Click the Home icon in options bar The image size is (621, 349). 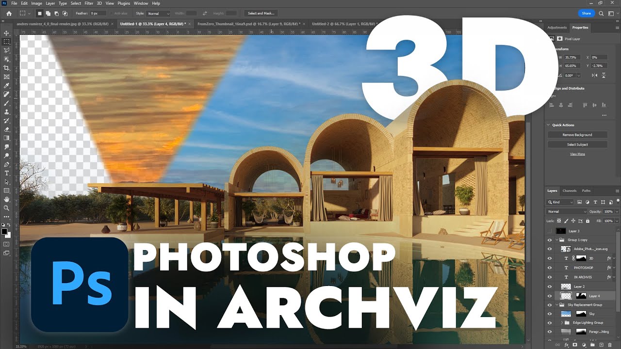[9, 14]
